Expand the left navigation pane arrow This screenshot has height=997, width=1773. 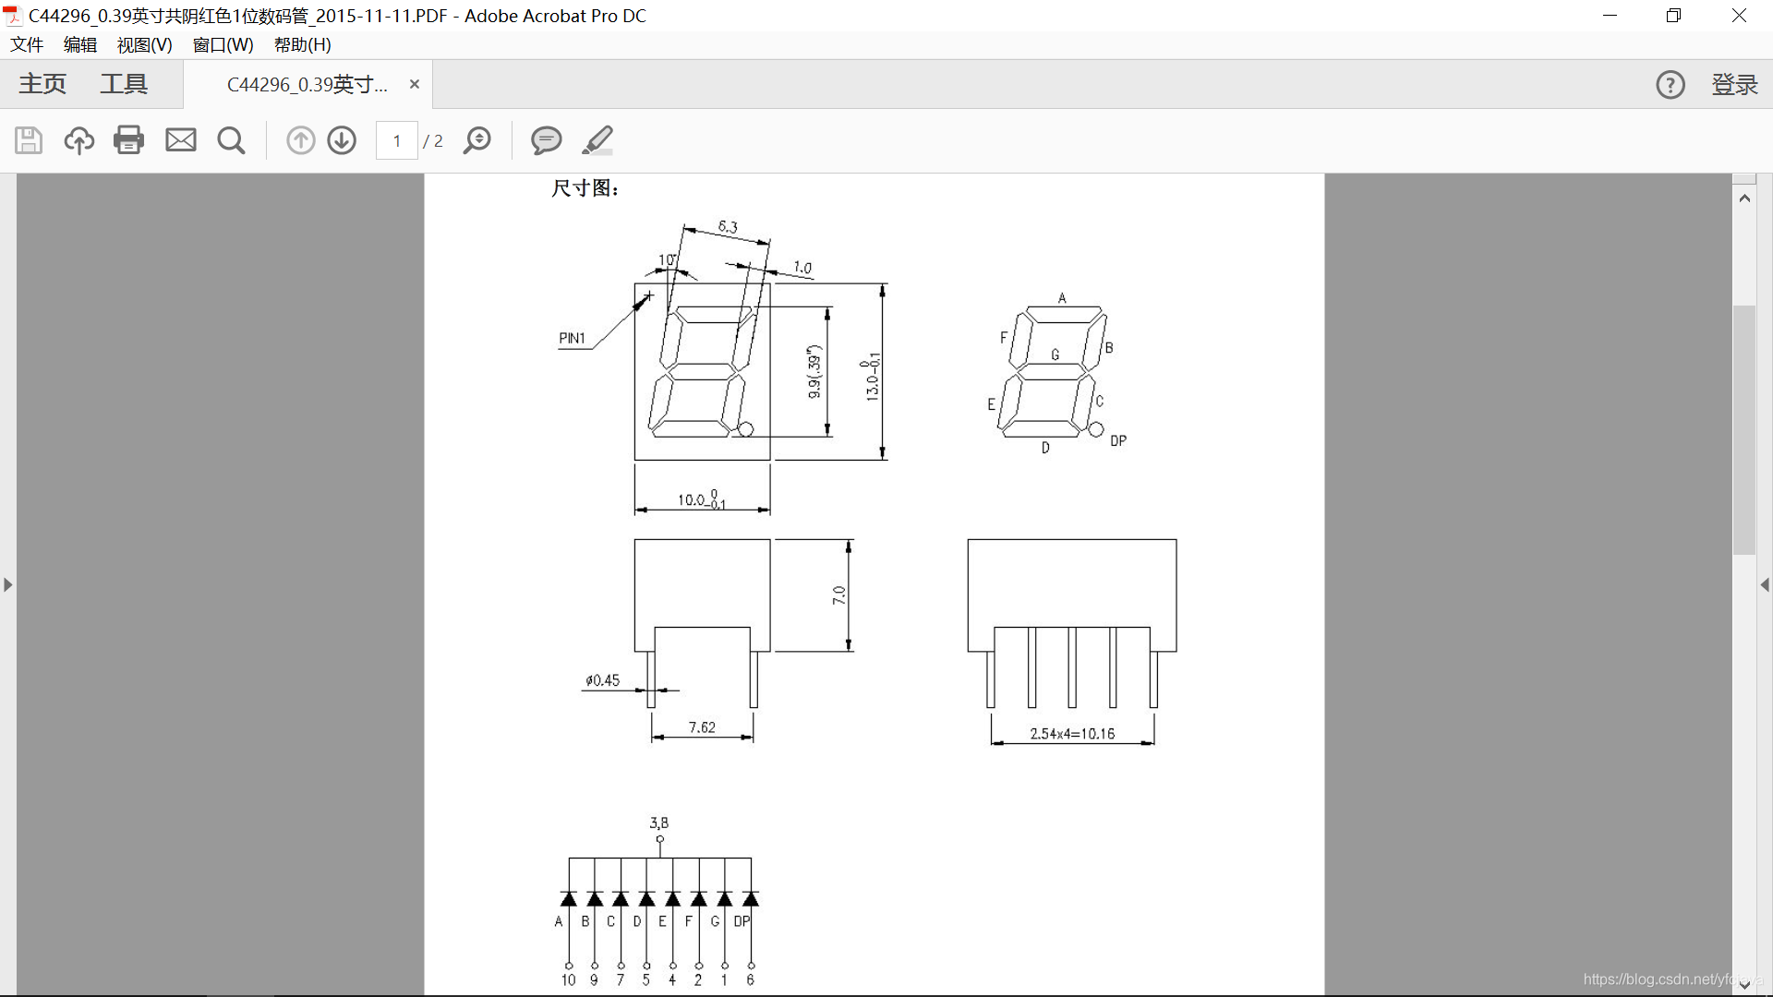pos(8,584)
